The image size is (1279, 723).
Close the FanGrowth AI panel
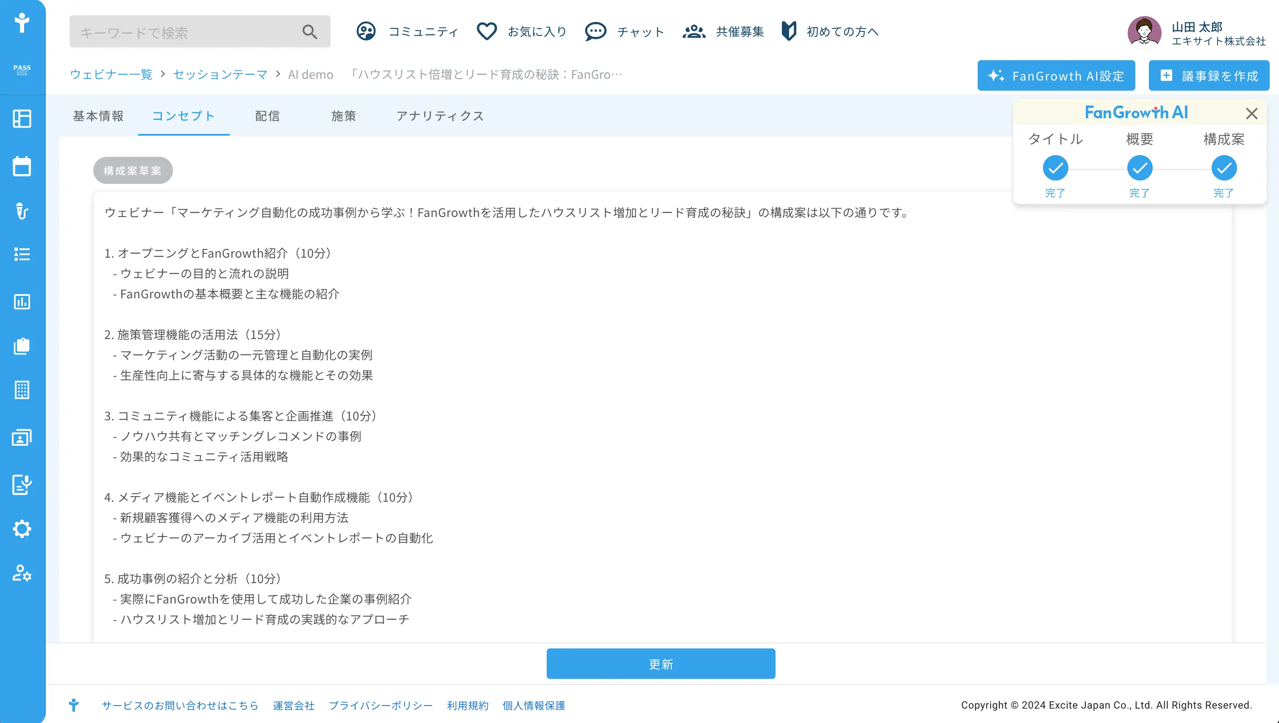point(1252,113)
